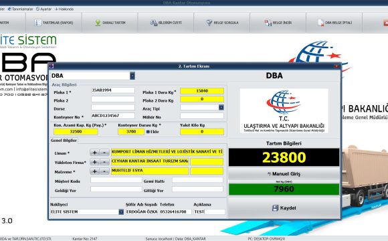Open DBA Belge İptal toolbar button
388x241 pixels.
[x=334, y=23]
